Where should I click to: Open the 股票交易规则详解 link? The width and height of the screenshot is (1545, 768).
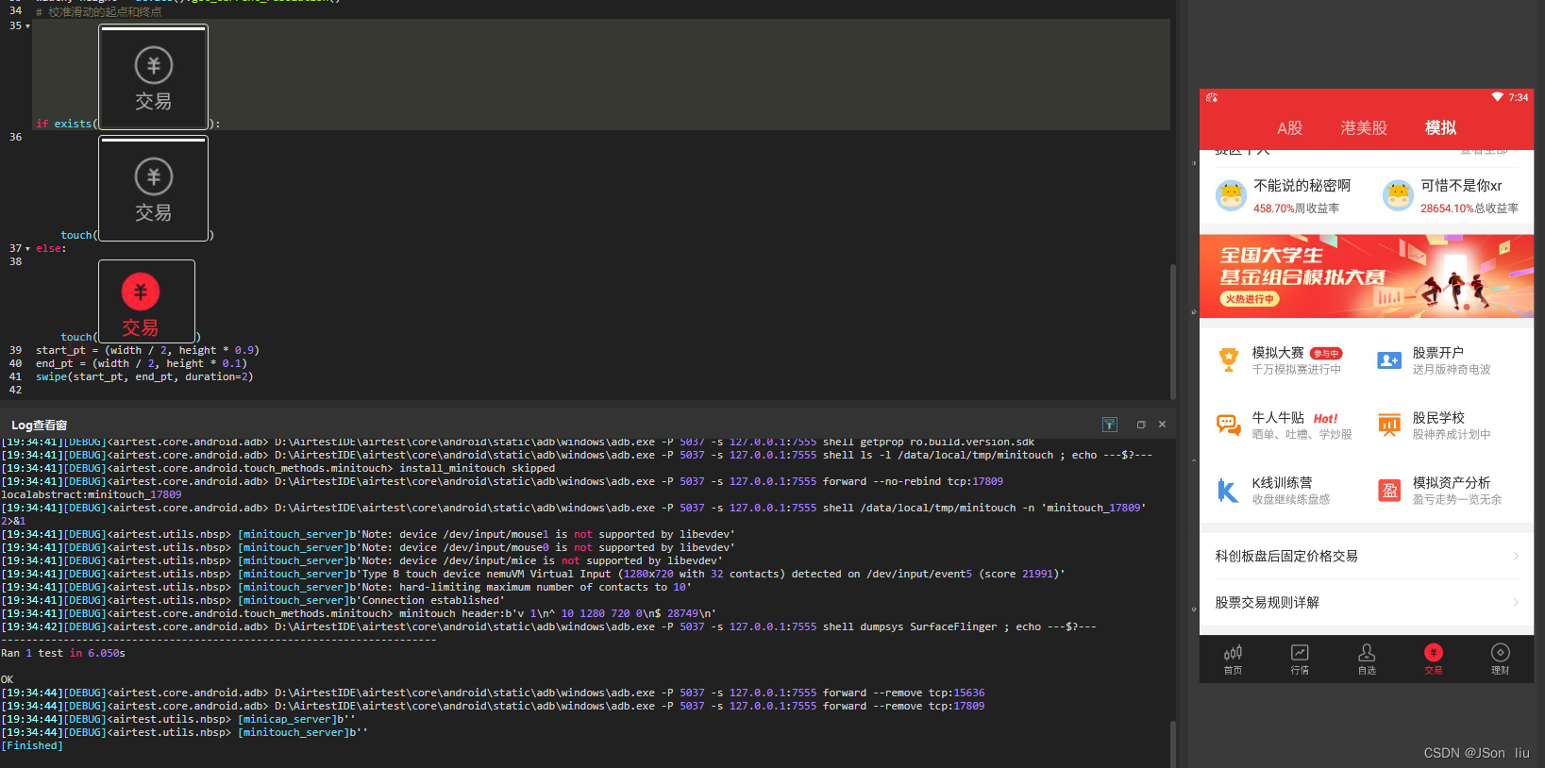click(1267, 602)
